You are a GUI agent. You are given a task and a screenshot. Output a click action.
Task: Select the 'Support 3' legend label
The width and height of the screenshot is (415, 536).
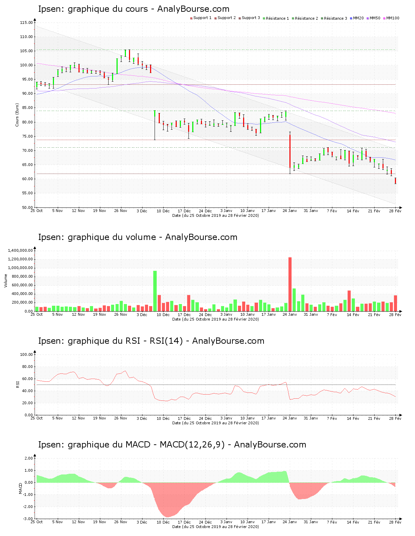(x=251, y=18)
